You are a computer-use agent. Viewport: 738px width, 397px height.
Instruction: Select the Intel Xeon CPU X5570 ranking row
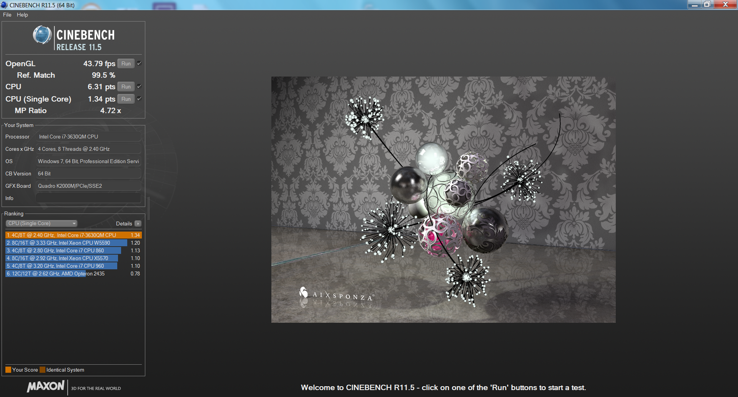click(73, 258)
